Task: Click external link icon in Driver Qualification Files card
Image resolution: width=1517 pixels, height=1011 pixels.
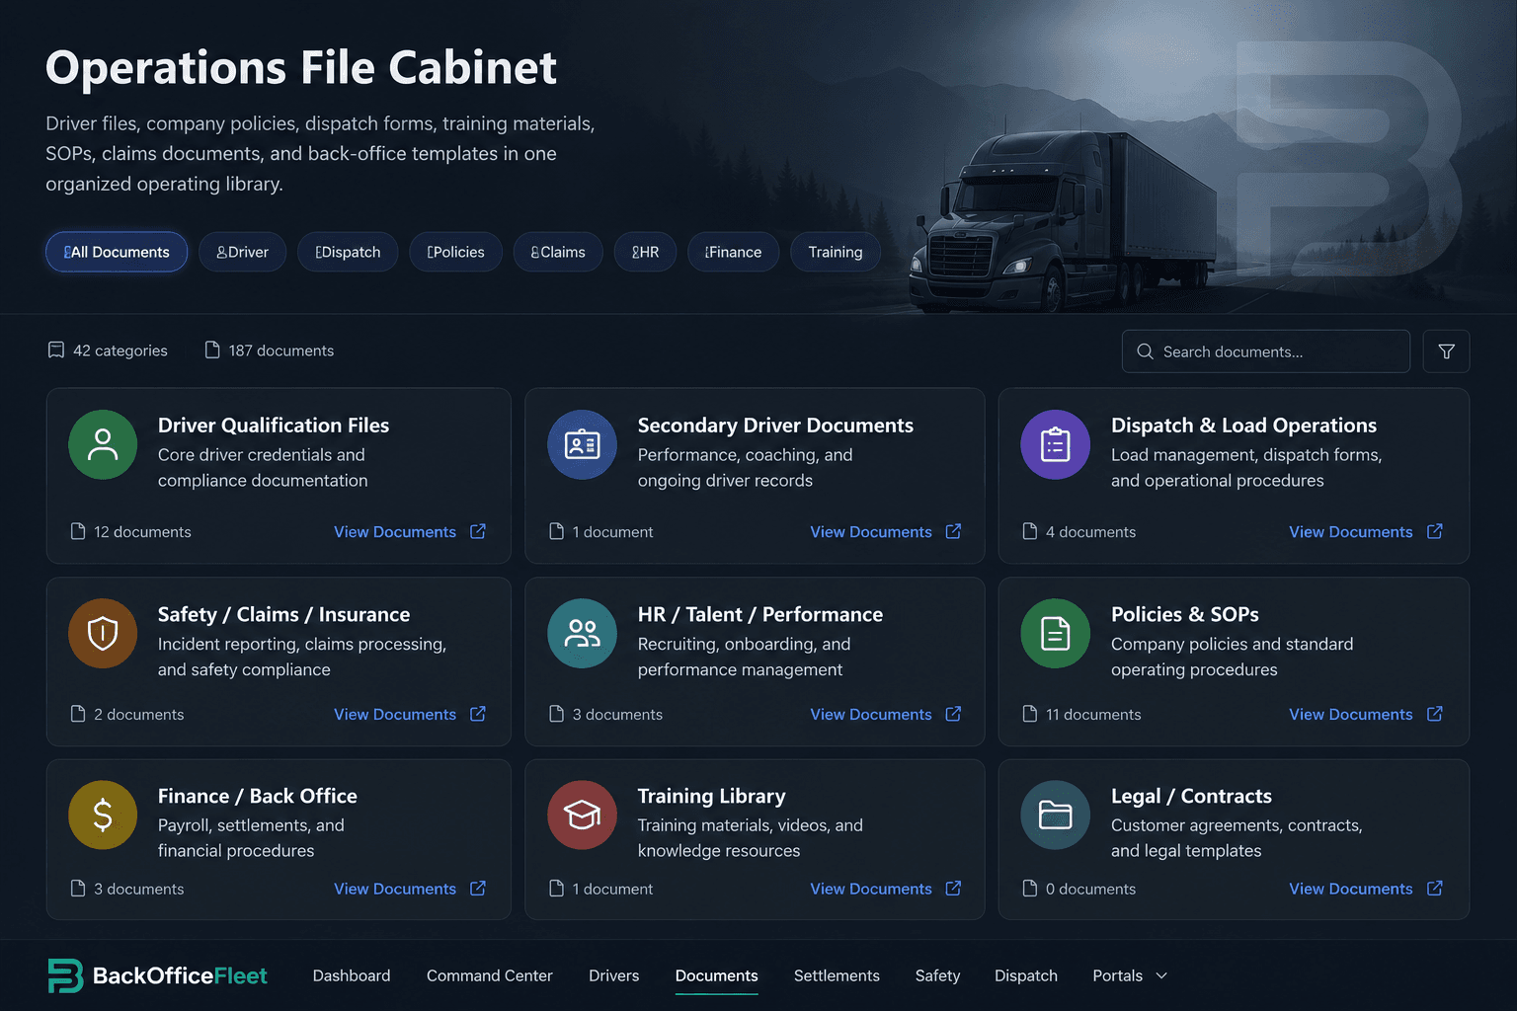Action: [478, 531]
